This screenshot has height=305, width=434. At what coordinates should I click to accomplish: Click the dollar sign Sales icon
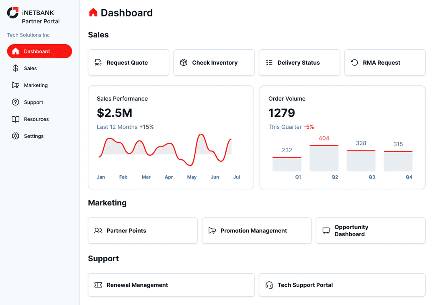pyautogui.click(x=16, y=68)
